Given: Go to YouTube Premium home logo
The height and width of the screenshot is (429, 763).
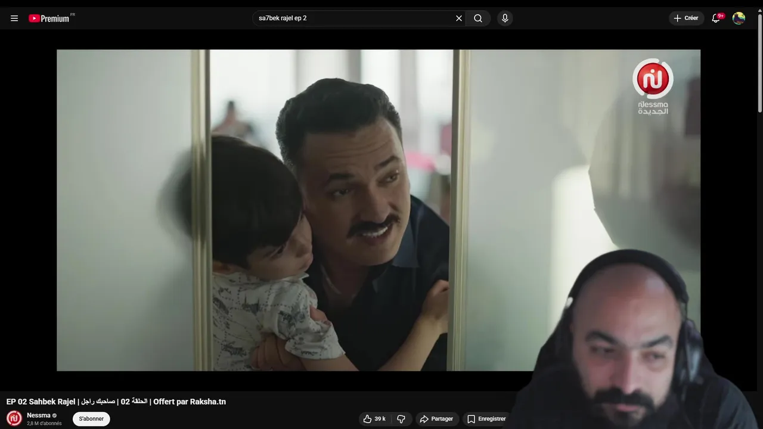Looking at the screenshot, I should (49, 18).
